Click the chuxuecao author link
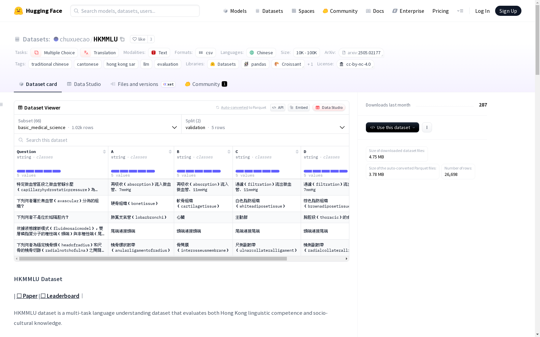This screenshot has height=337, width=540. 75,39
